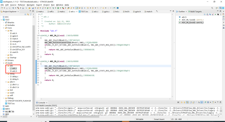
Task: Open the Project menu
Action: [x=46, y=5]
